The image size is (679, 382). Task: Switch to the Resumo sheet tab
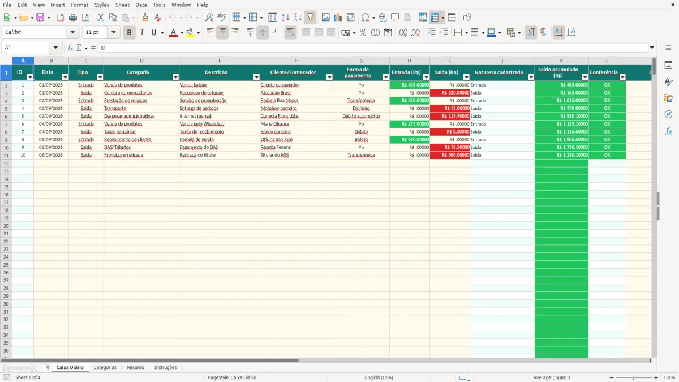pos(135,368)
